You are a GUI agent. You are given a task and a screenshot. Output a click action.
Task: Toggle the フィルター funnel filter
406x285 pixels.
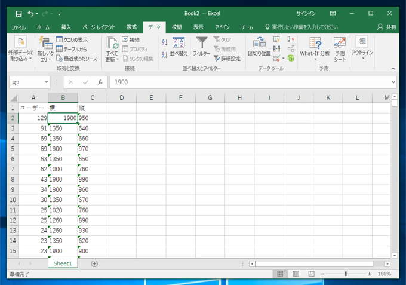click(x=202, y=47)
